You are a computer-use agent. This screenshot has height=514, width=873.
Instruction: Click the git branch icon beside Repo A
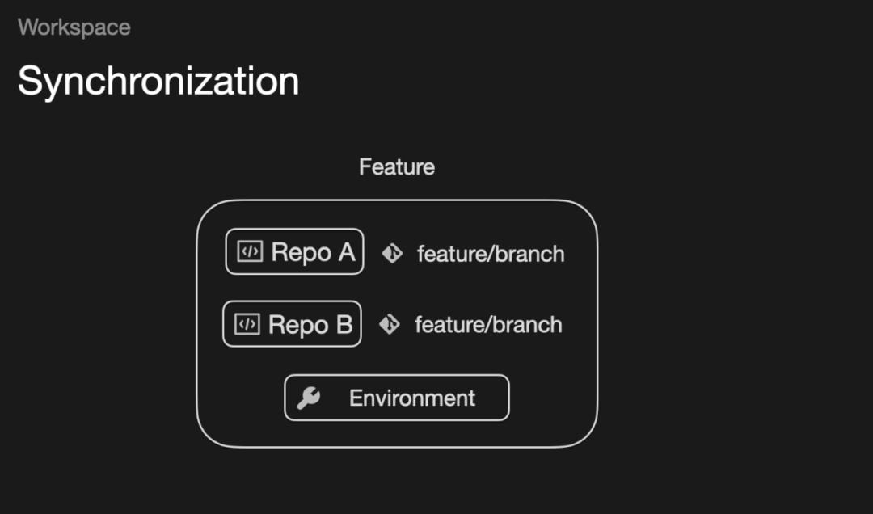coord(392,254)
